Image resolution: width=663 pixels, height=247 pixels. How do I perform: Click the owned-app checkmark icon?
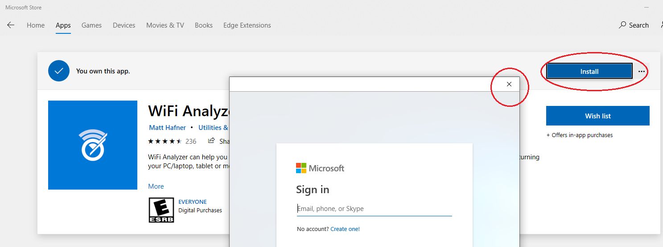click(x=59, y=71)
